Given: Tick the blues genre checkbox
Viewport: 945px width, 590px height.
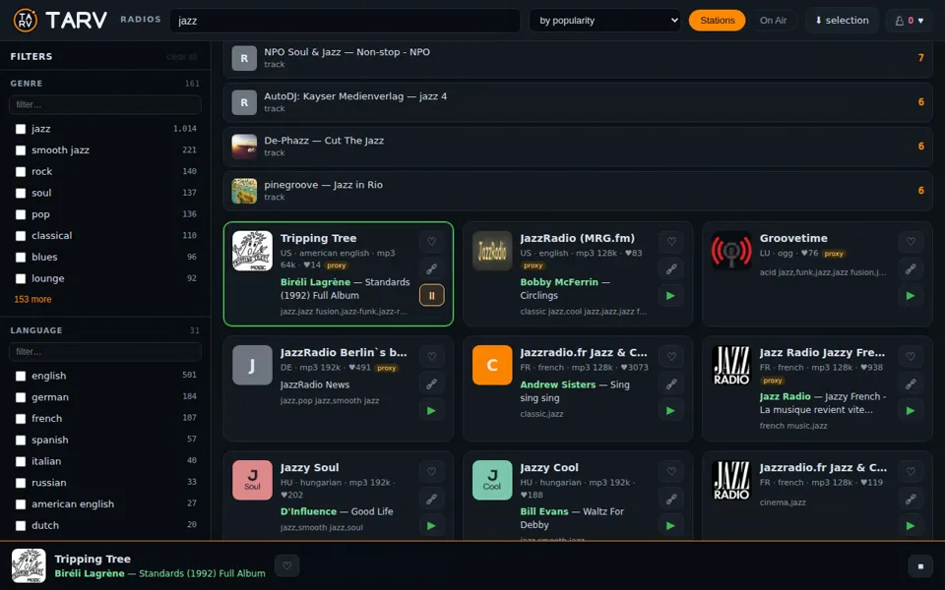Looking at the screenshot, I should (x=21, y=258).
